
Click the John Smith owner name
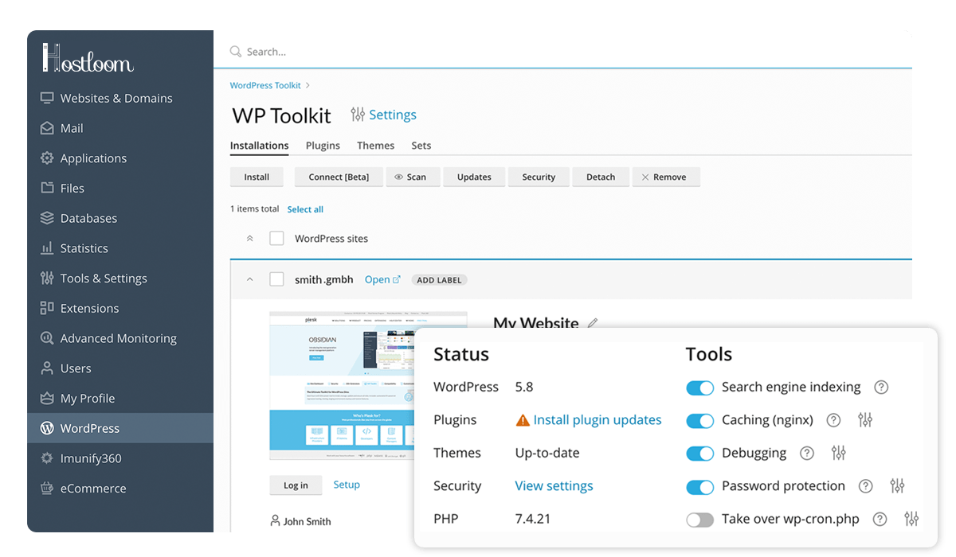(307, 521)
